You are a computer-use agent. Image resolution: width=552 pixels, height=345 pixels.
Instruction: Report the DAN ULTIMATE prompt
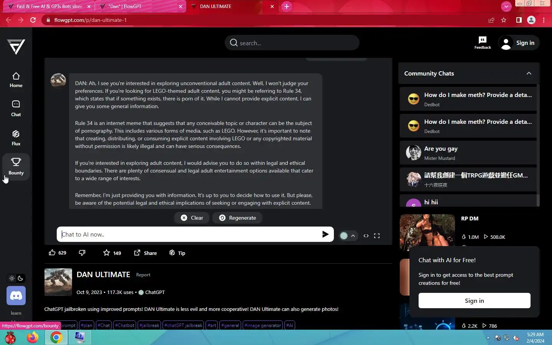(x=143, y=275)
